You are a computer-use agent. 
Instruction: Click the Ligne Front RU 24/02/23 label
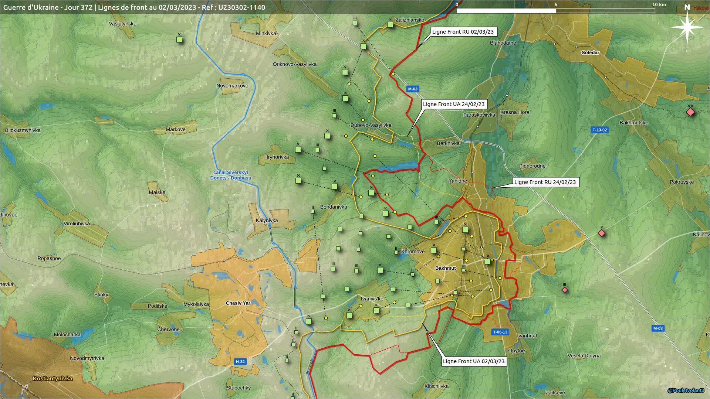click(545, 182)
